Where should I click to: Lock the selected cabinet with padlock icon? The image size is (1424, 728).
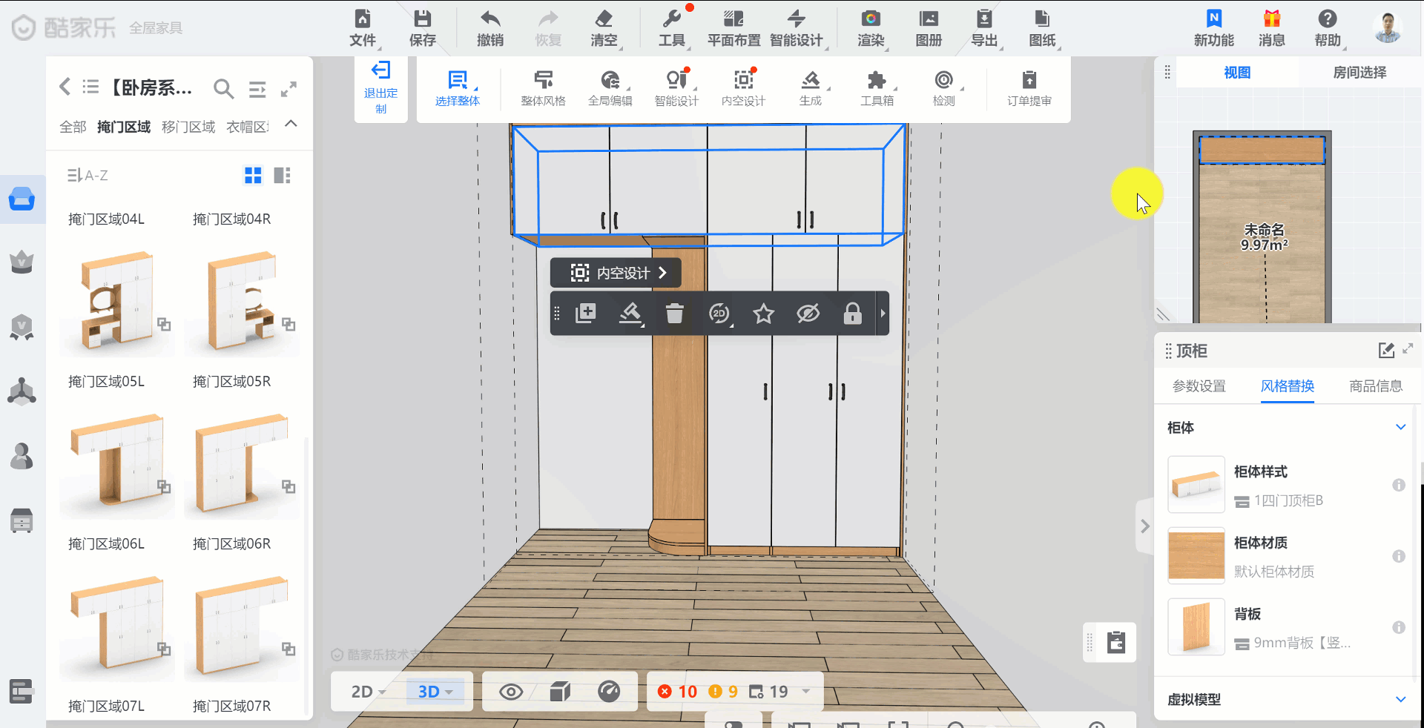pos(852,314)
